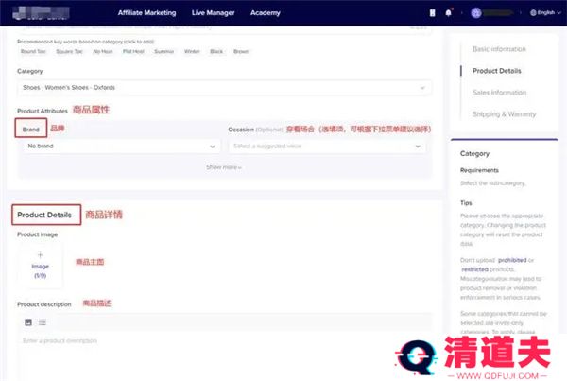The height and width of the screenshot is (381, 567).
Task: Click the notification bell icon
Action: click(448, 13)
